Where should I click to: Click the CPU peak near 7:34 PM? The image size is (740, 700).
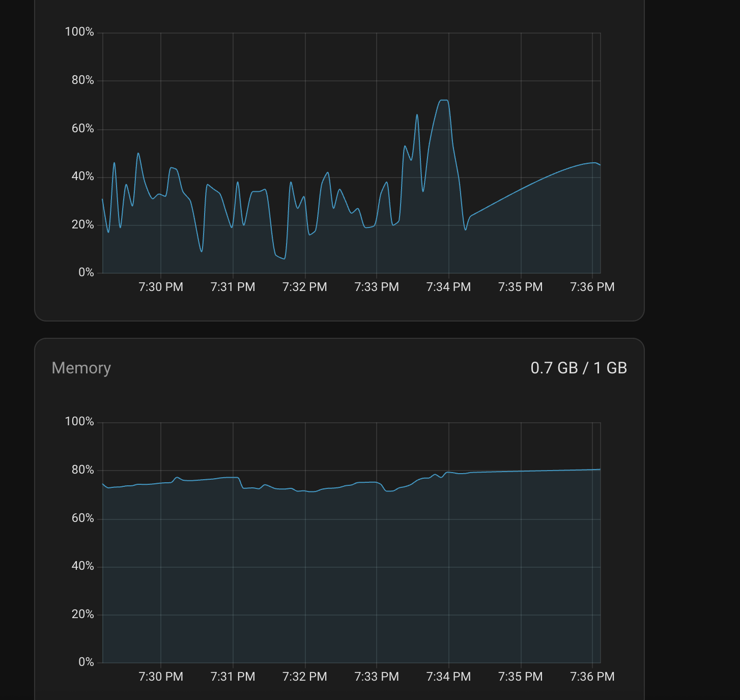(x=444, y=100)
